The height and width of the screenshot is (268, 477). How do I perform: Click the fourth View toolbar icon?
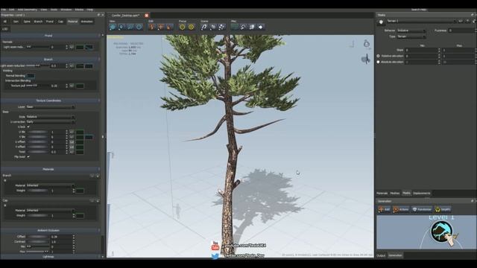139,27
